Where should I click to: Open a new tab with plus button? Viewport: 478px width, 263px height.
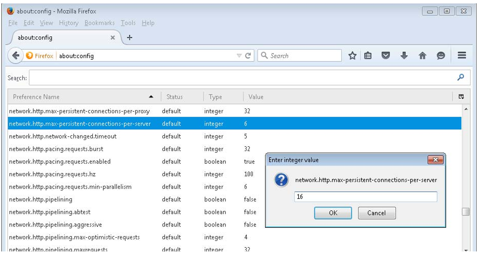[x=129, y=38]
